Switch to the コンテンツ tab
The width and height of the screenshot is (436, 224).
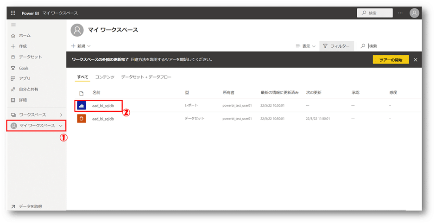pos(105,77)
